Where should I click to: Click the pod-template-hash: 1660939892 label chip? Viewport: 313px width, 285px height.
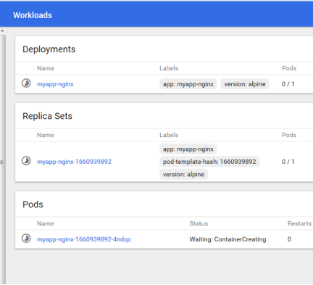(x=209, y=162)
